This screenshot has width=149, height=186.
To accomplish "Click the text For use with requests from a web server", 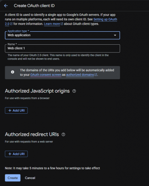I will (29, 142).
